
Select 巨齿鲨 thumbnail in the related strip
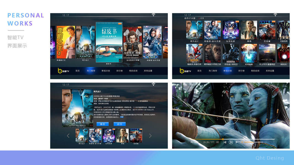[136, 136]
